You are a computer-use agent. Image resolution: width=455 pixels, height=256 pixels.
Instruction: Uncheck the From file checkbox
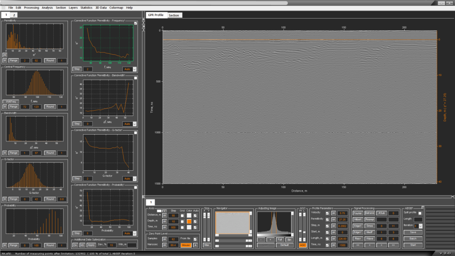pos(195,239)
